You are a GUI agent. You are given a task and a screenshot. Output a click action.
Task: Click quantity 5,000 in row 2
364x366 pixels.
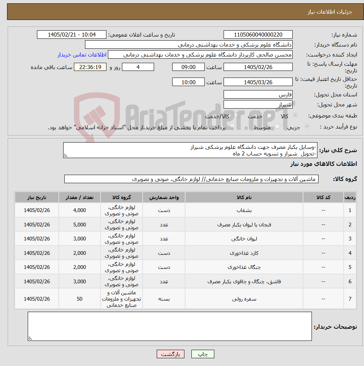tap(79, 225)
